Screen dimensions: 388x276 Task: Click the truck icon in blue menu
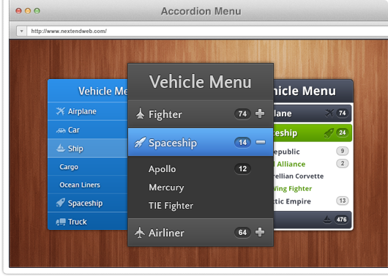[x=61, y=222]
